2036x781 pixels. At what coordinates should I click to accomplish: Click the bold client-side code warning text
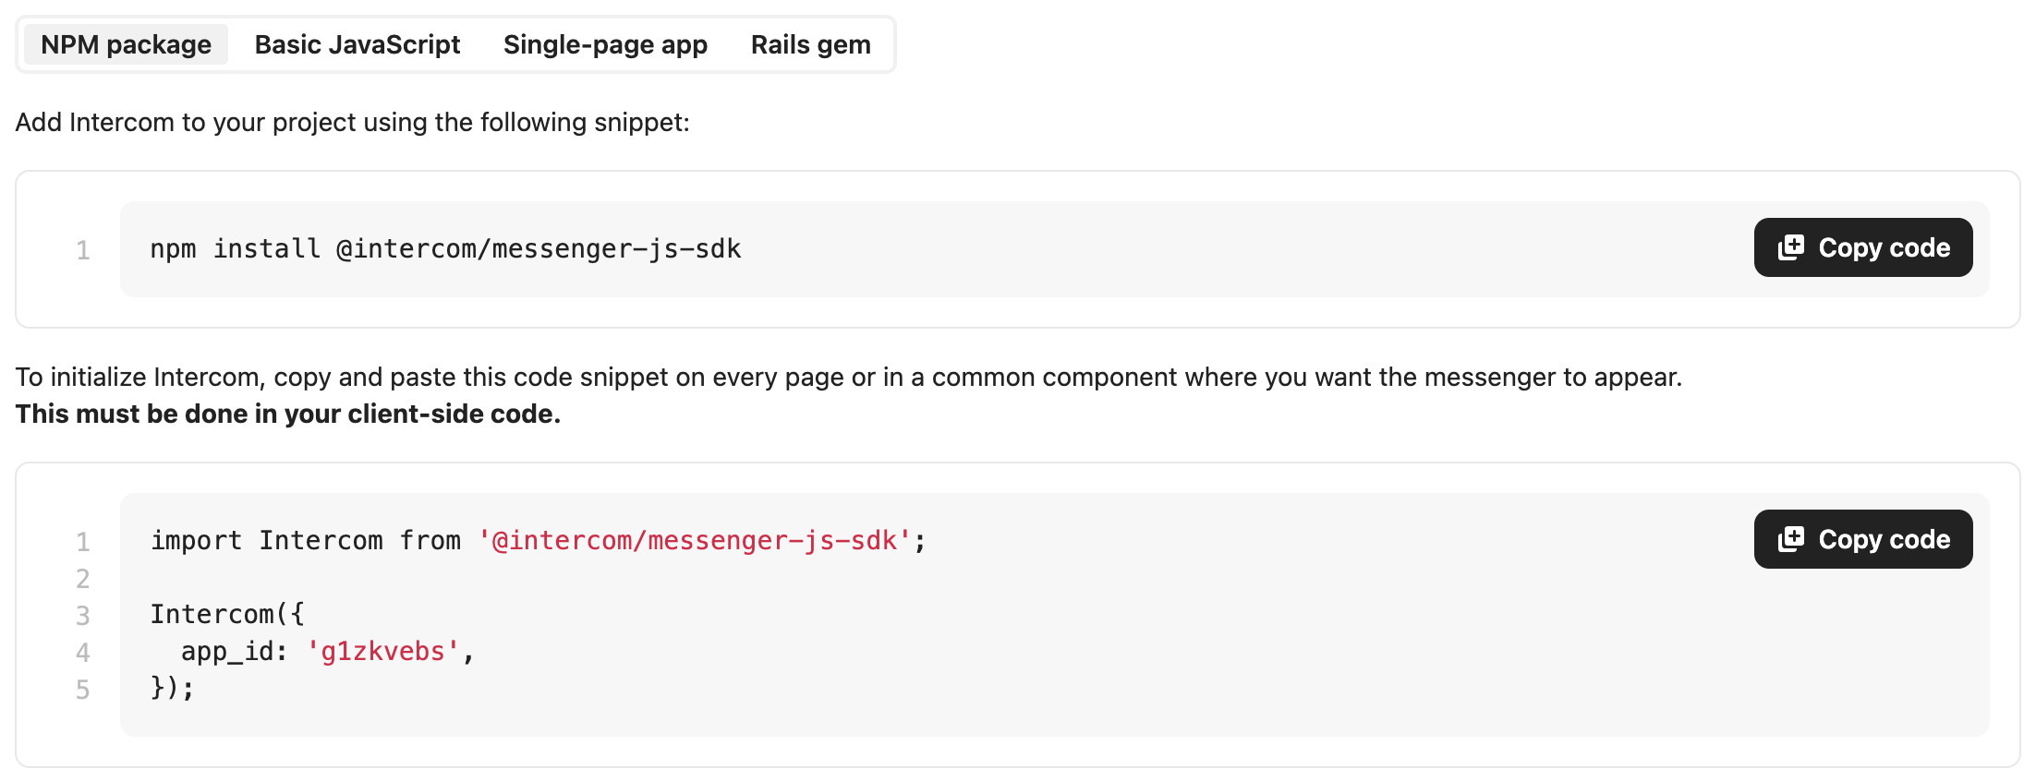[288, 414]
